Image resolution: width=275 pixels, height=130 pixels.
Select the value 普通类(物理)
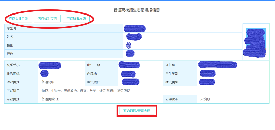click(50, 99)
